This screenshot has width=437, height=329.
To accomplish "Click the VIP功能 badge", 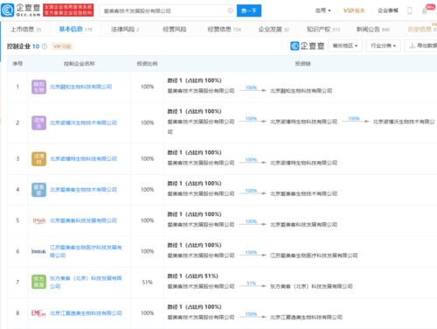I will (62, 46).
